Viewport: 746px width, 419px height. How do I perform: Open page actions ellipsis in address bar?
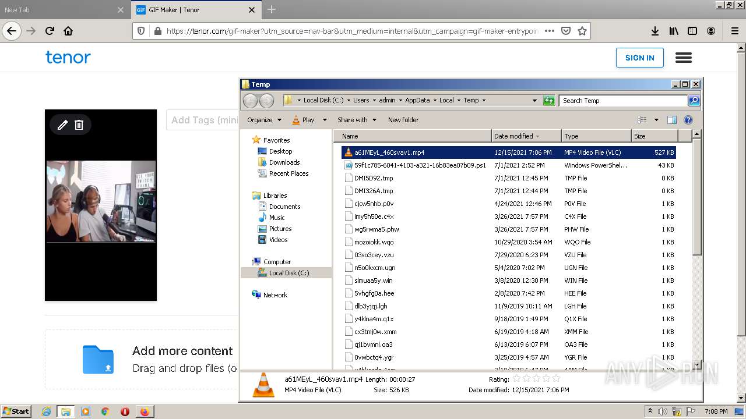point(549,31)
